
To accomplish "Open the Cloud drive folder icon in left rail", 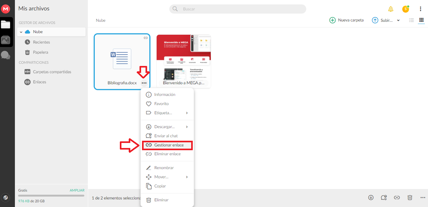I will click(6, 24).
